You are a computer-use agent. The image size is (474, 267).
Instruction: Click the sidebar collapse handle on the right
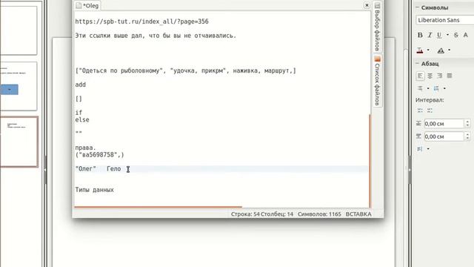(410, 170)
